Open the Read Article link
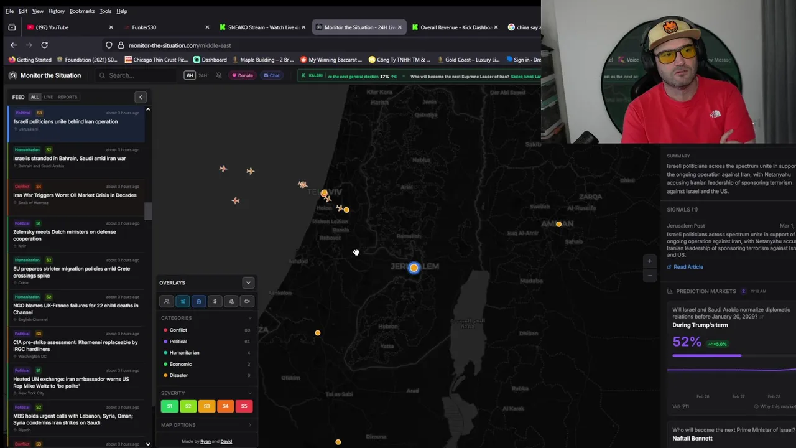 [685, 267]
